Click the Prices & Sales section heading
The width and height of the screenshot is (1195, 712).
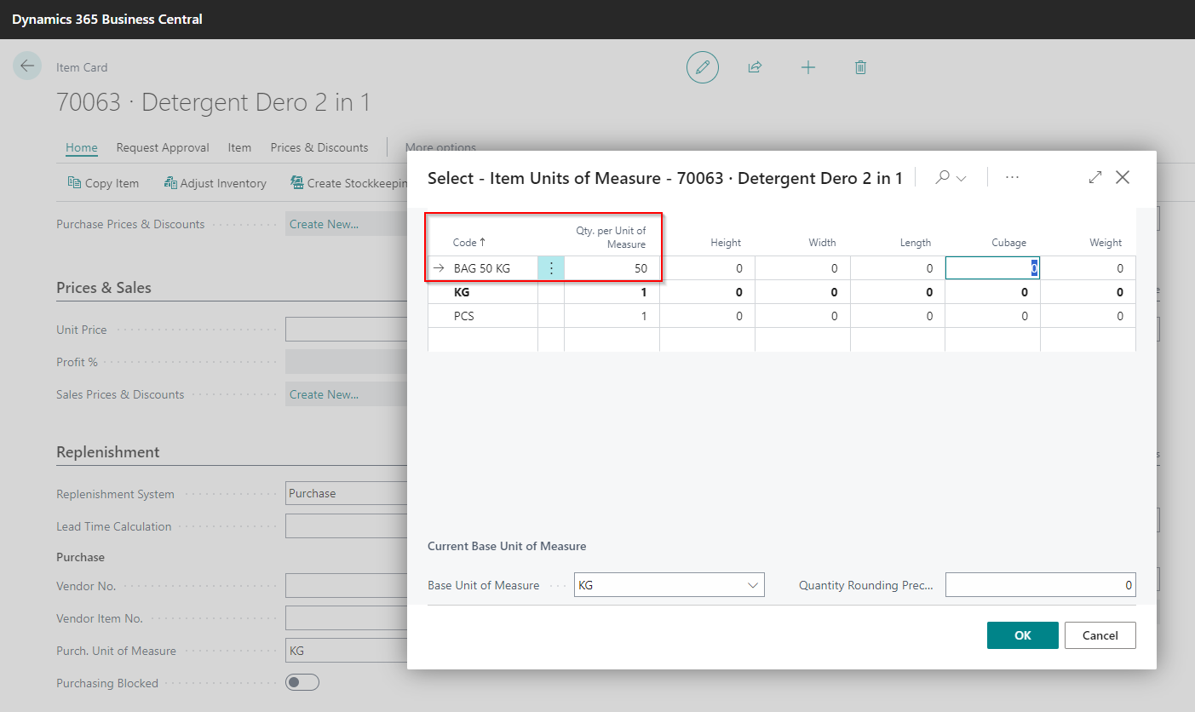[104, 288]
